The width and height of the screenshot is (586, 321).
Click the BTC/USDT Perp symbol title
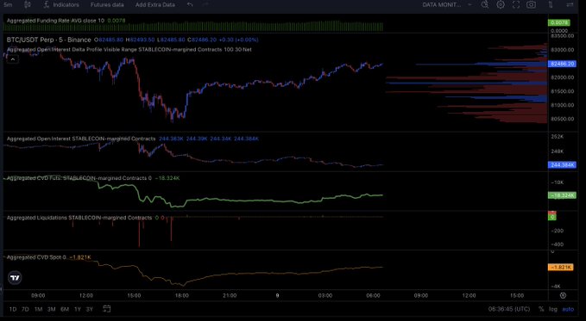[x=49, y=40]
